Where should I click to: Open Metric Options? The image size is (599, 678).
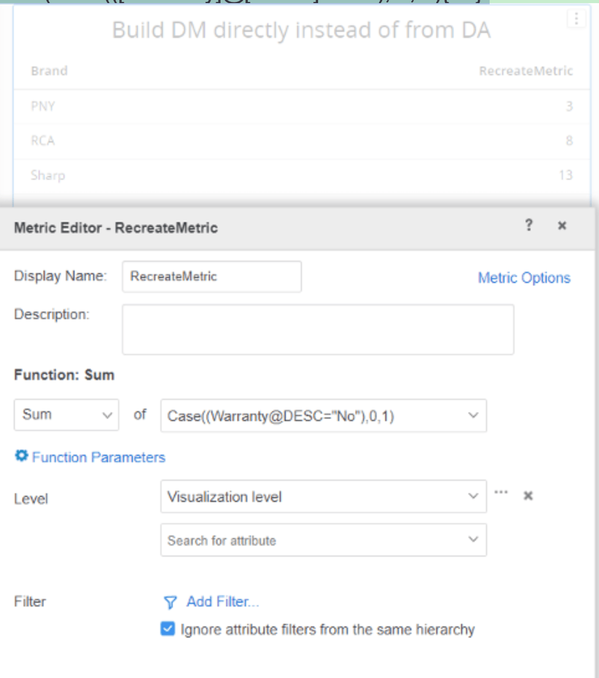click(x=523, y=277)
